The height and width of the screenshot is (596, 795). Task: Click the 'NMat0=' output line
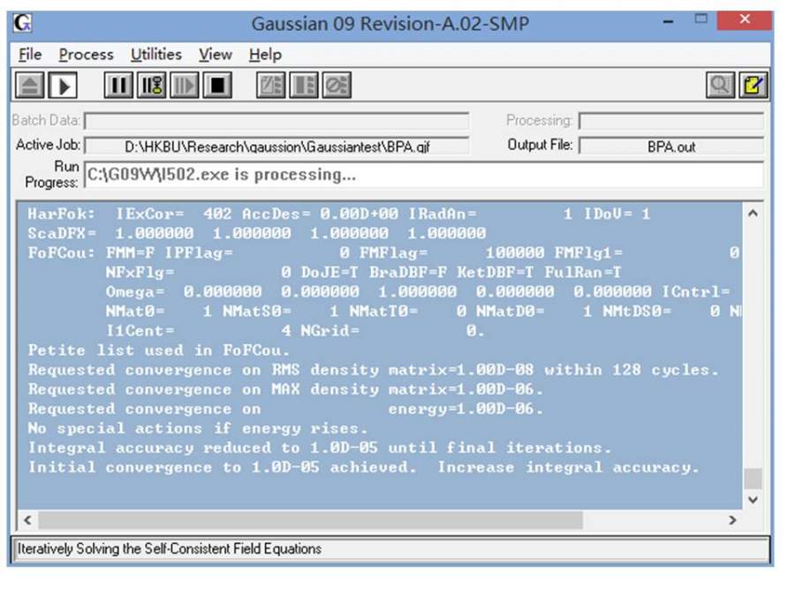423,311
